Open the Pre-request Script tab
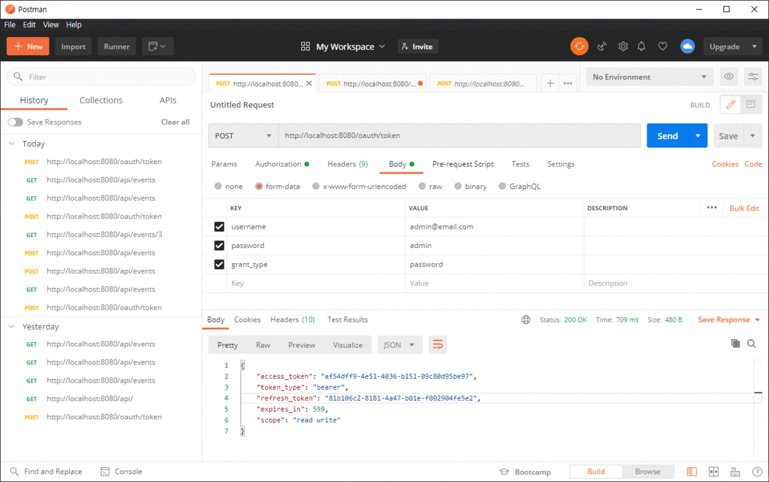Screen dimensions: 769x482 pyautogui.click(x=463, y=164)
